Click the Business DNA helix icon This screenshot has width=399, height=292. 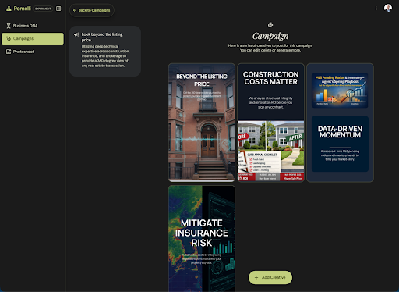9,26
